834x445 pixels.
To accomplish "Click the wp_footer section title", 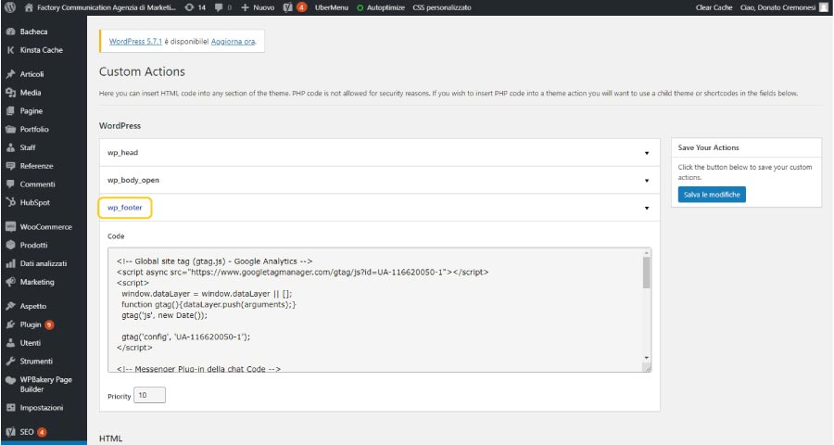I will click(125, 208).
